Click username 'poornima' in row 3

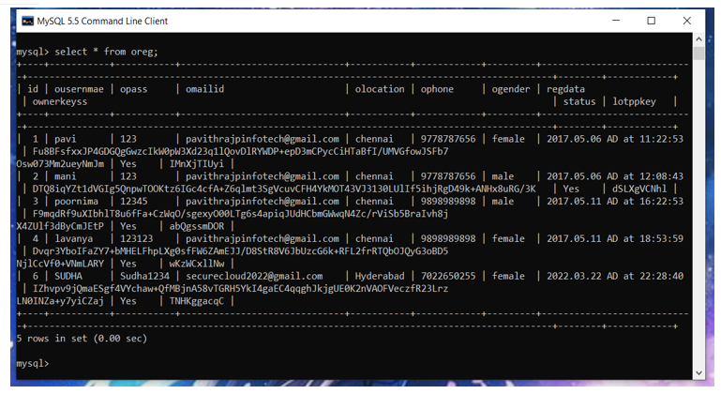76,202
